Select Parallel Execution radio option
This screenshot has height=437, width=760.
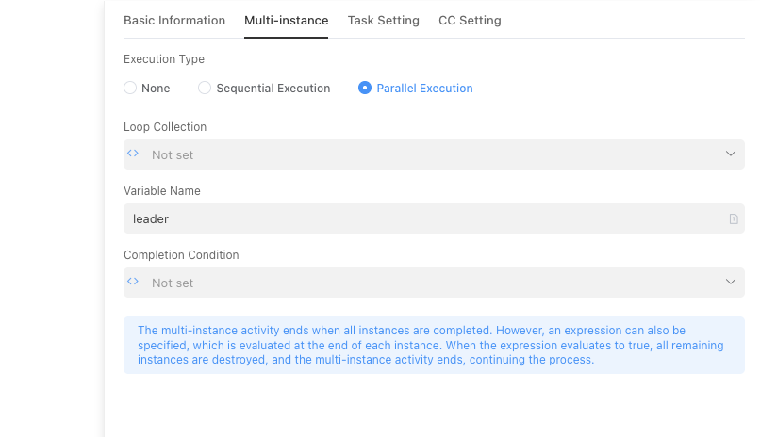[365, 89]
